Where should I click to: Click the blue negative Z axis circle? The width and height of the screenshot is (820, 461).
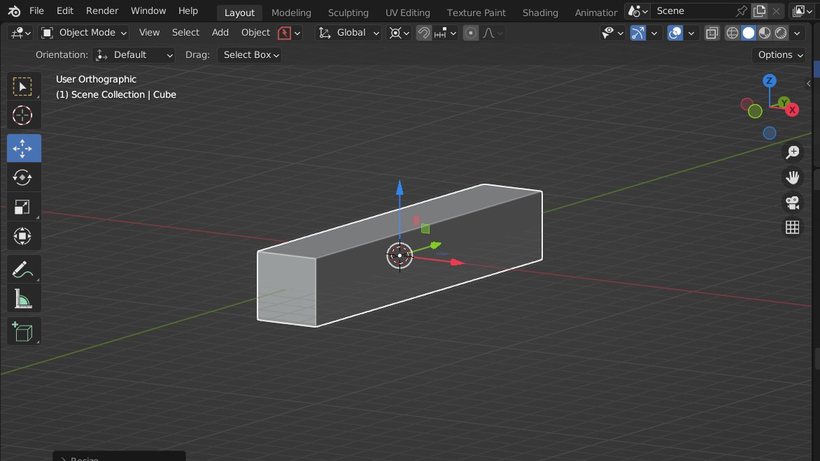coord(769,133)
